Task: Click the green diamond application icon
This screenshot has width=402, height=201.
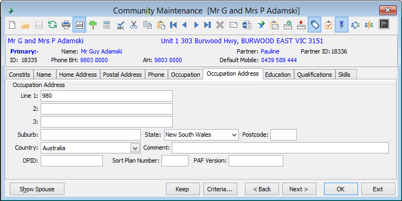Action: click(10, 11)
